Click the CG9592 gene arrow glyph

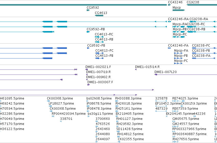coord(88,10)
